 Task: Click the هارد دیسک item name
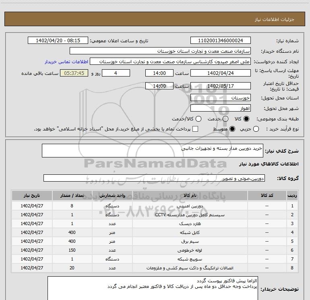tap(190, 223)
